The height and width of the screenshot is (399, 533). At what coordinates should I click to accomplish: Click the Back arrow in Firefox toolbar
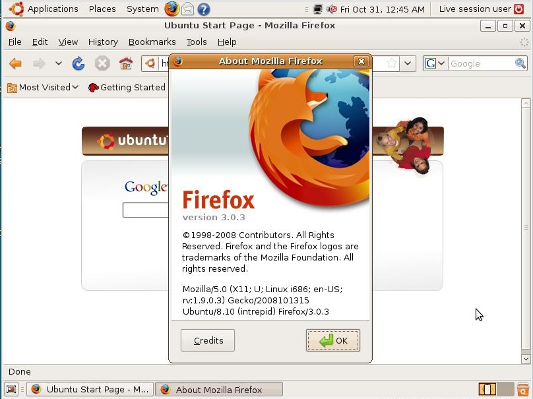click(x=15, y=63)
